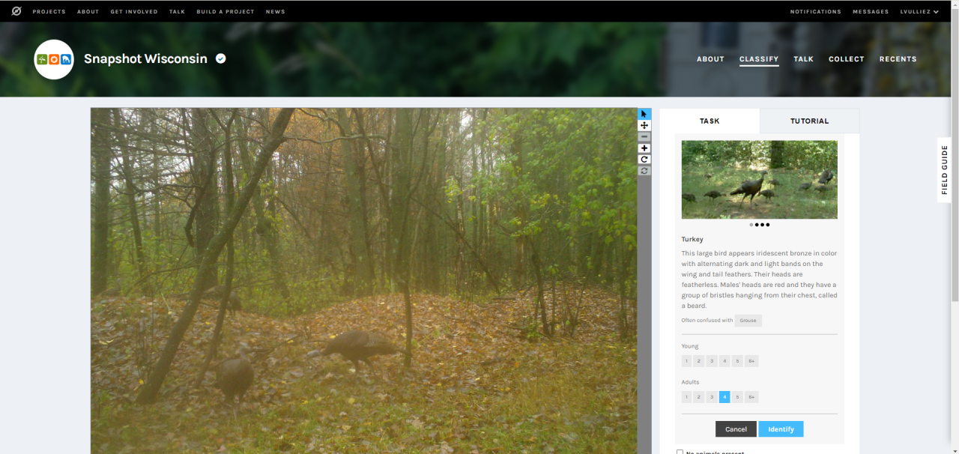Click the Snapshot Wisconsin title link
This screenshot has width=959, height=454.
coord(145,58)
